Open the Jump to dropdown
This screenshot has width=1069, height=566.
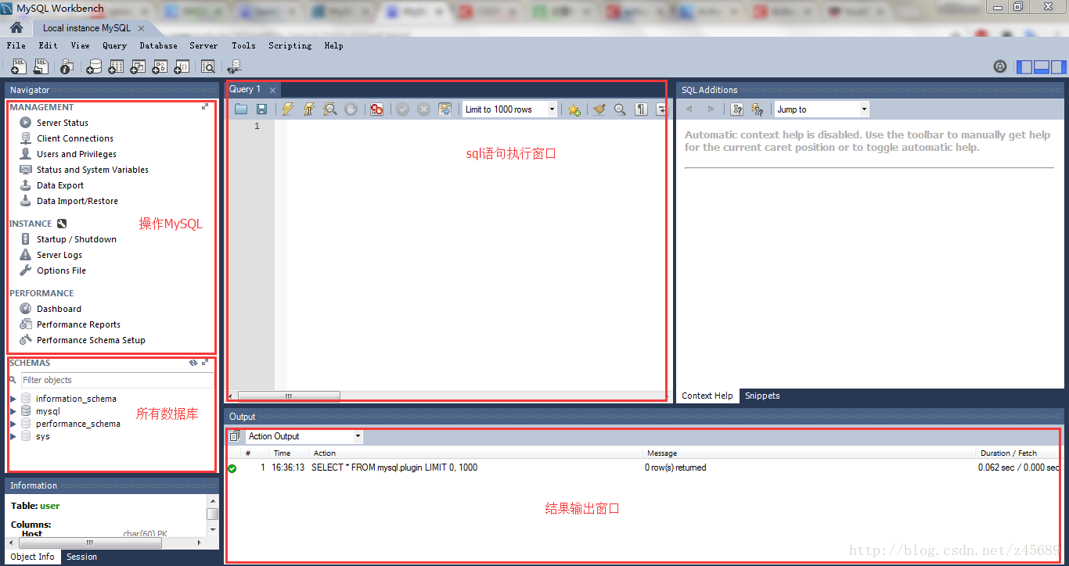coord(821,109)
